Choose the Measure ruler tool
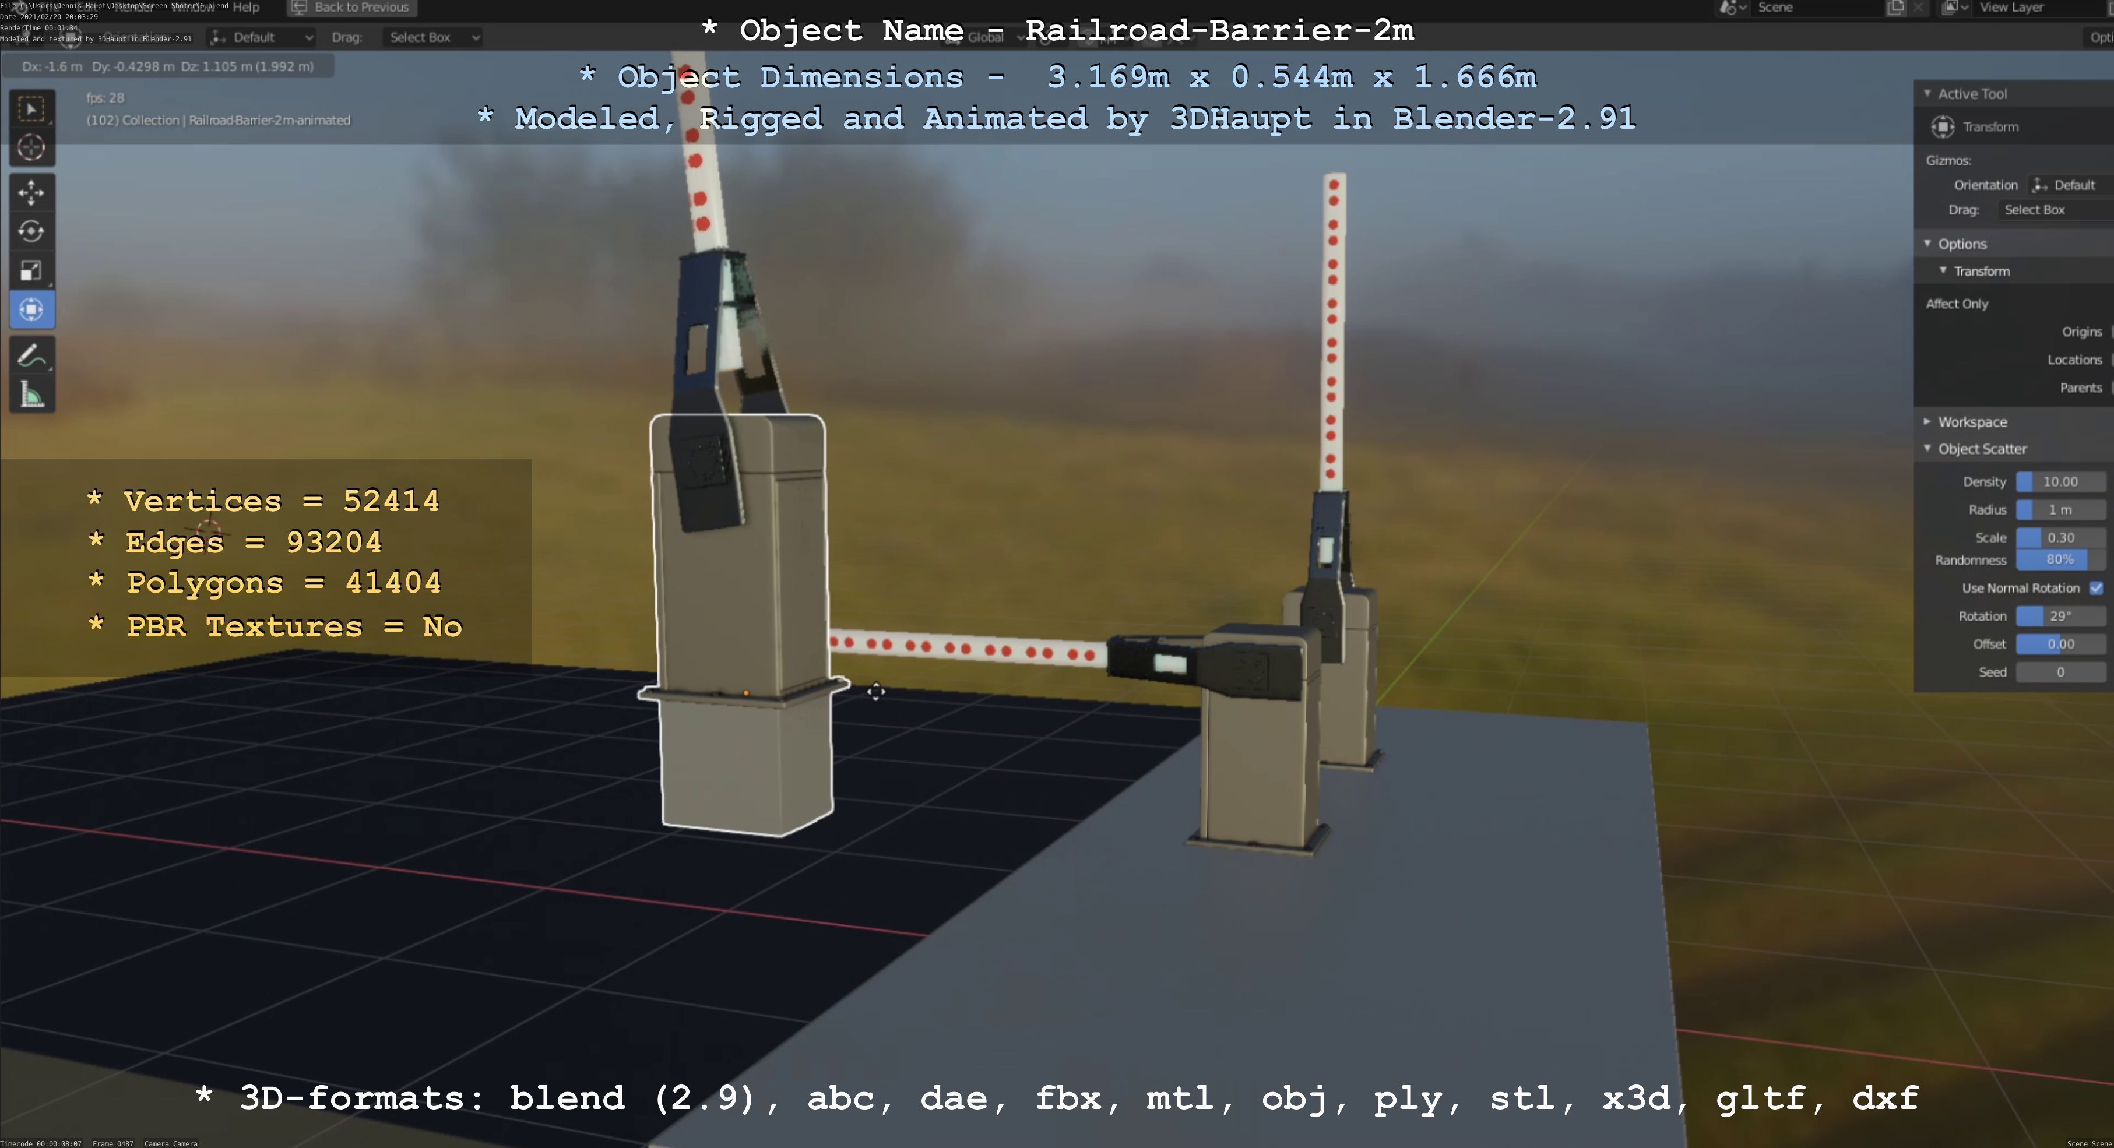The width and height of the screenshot is (2114, 1148). [31, 395]
